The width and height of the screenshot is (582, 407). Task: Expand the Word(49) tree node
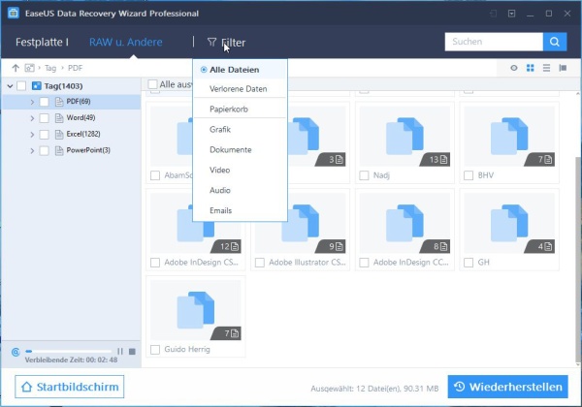pyautogui.click(x=32, y=118)
